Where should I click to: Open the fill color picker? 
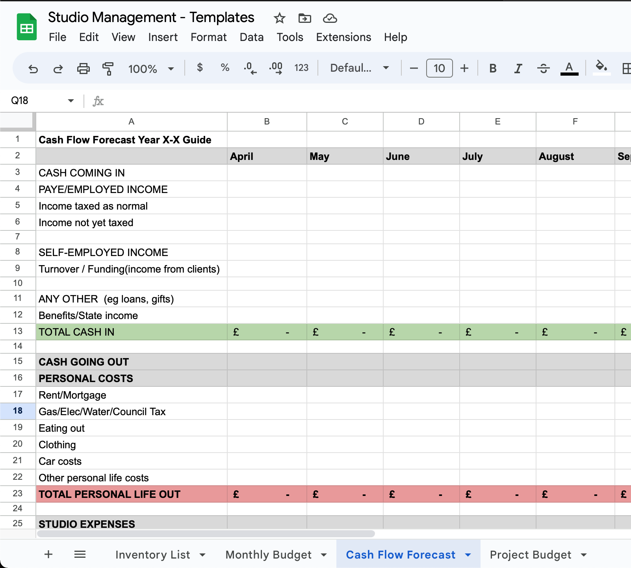click(601, 67)
